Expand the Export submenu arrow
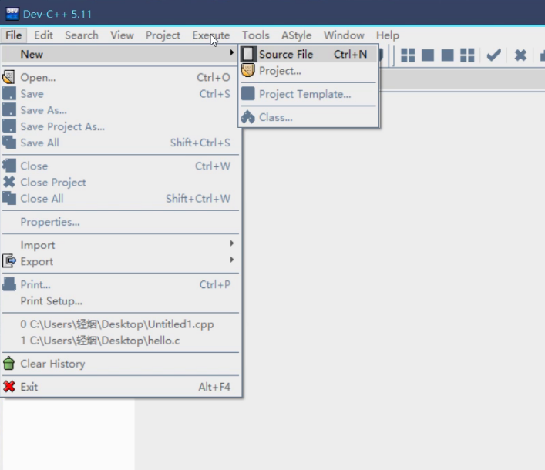 pos(231,260)
